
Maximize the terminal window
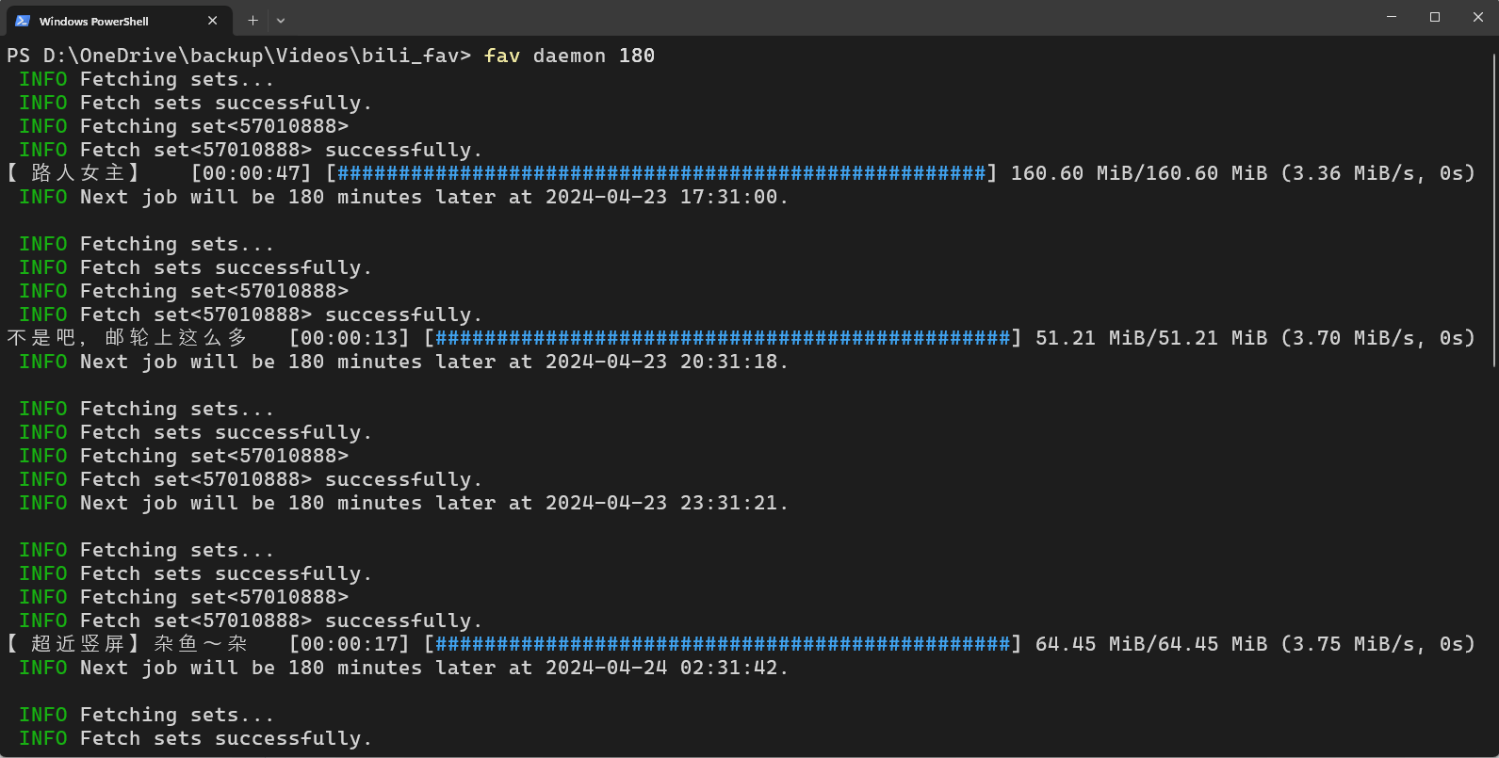(1435, 17)
